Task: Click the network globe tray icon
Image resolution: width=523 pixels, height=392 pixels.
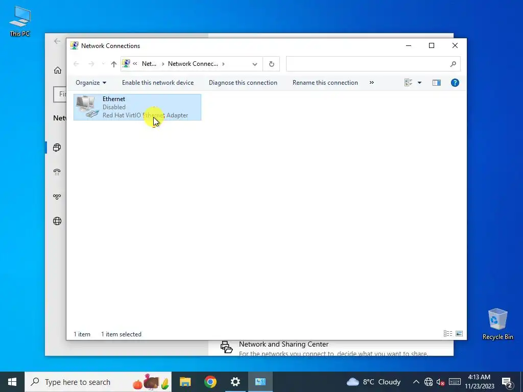Action: (429, 382)
